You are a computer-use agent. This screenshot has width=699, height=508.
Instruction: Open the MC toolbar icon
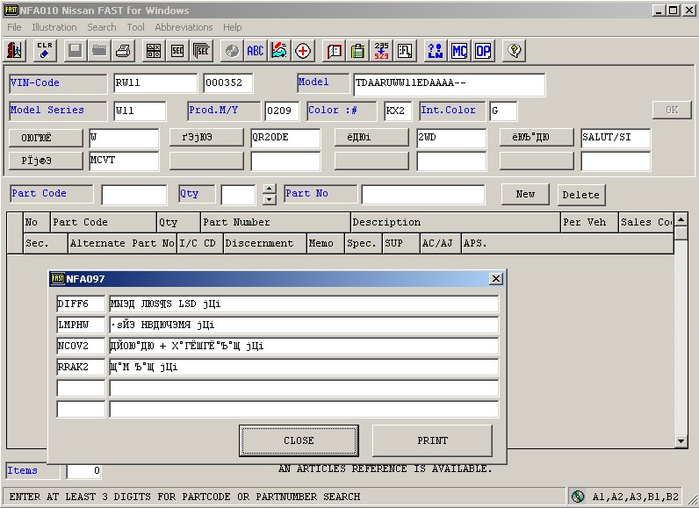click(x=459, y=51)
